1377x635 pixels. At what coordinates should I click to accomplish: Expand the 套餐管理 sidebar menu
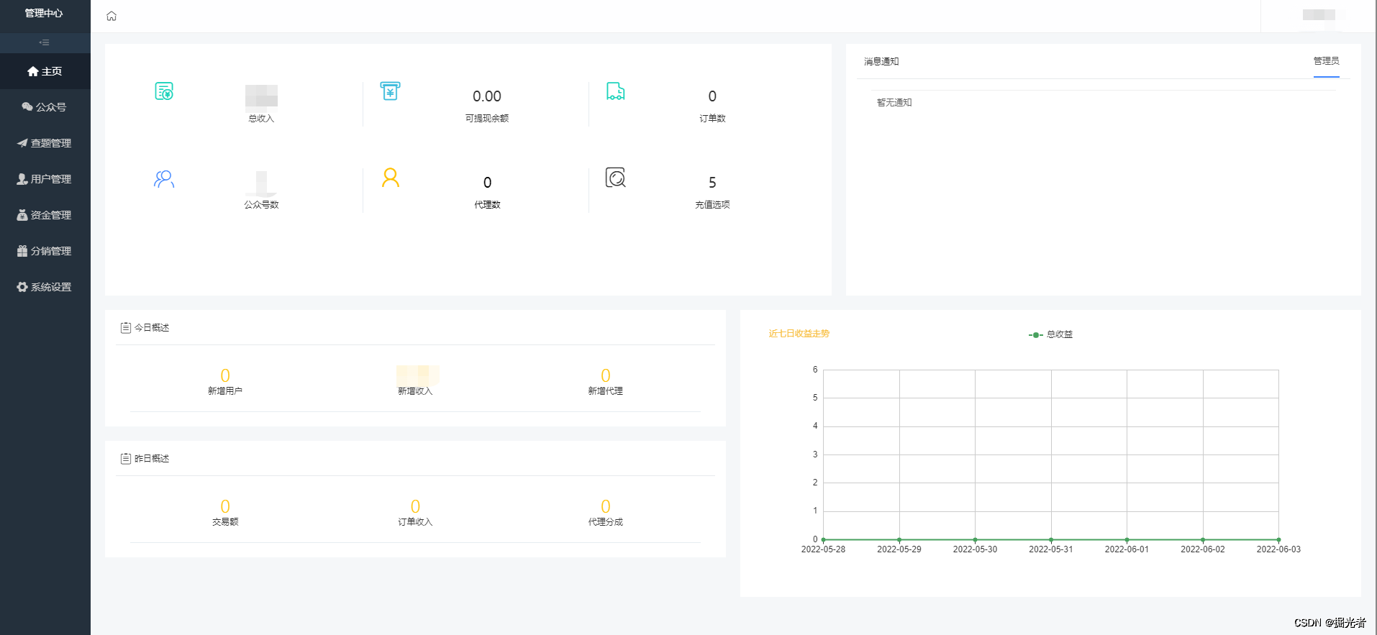coord(45,143)
